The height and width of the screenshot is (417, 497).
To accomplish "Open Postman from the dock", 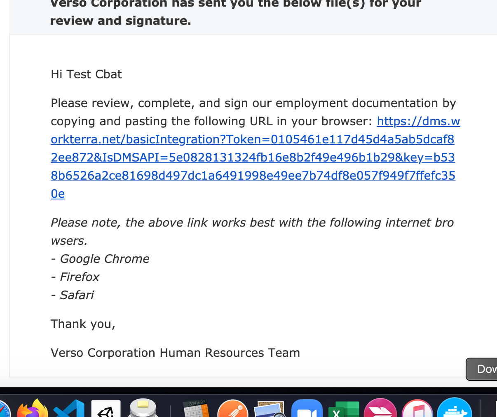I will 233,410.
